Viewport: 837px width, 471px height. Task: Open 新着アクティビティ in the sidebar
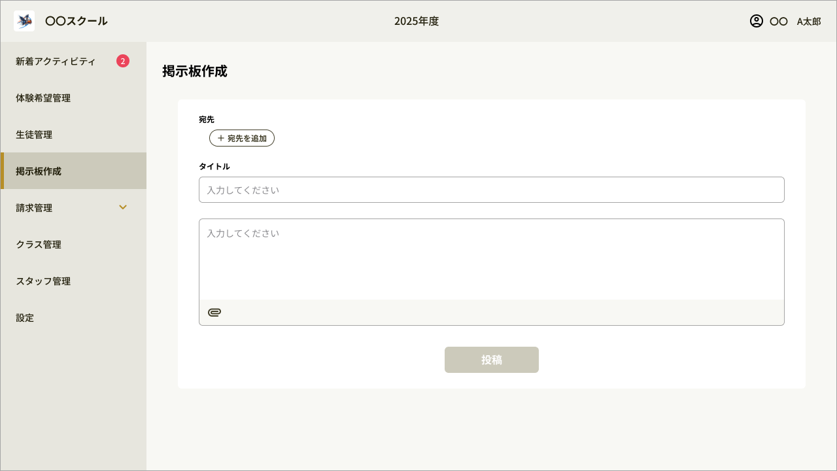pos(55,61)
